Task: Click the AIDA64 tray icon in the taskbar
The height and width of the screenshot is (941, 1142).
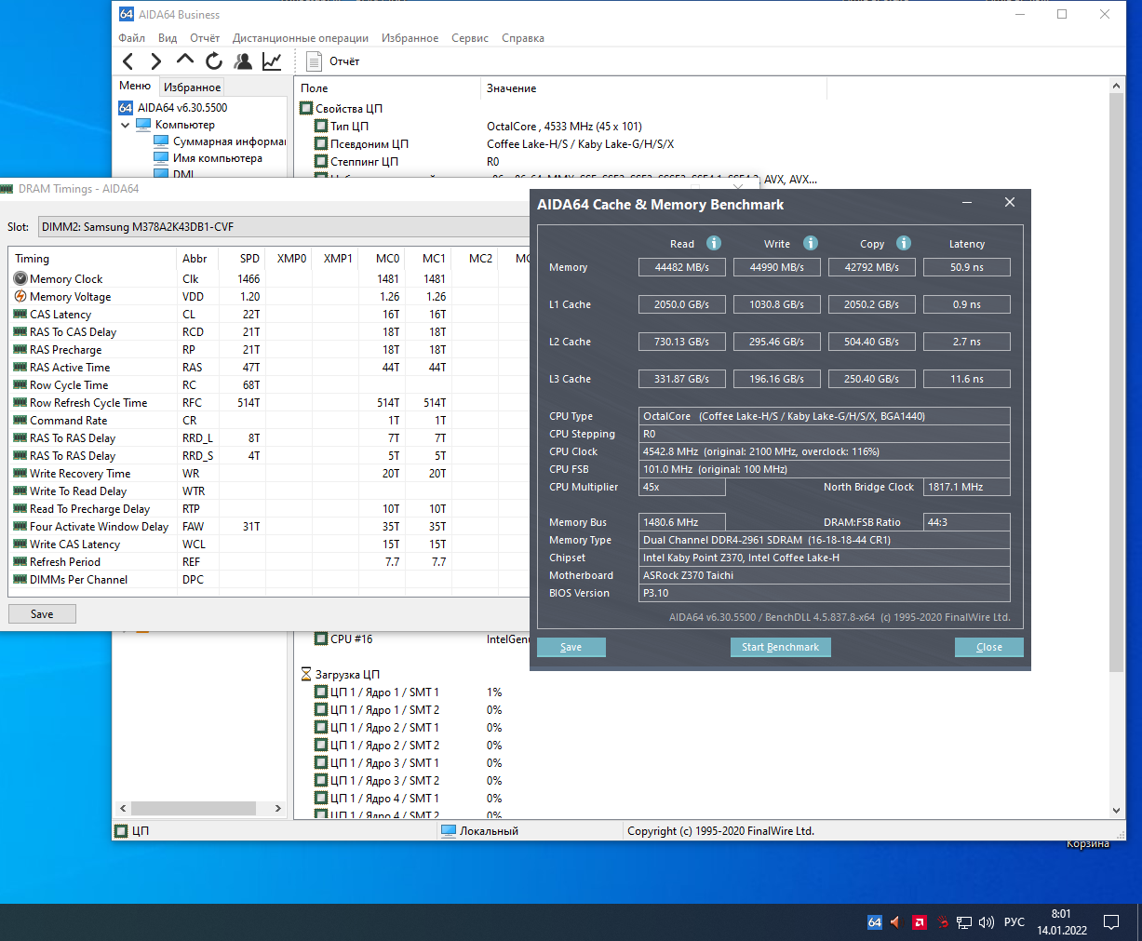Action: (874, 922)
